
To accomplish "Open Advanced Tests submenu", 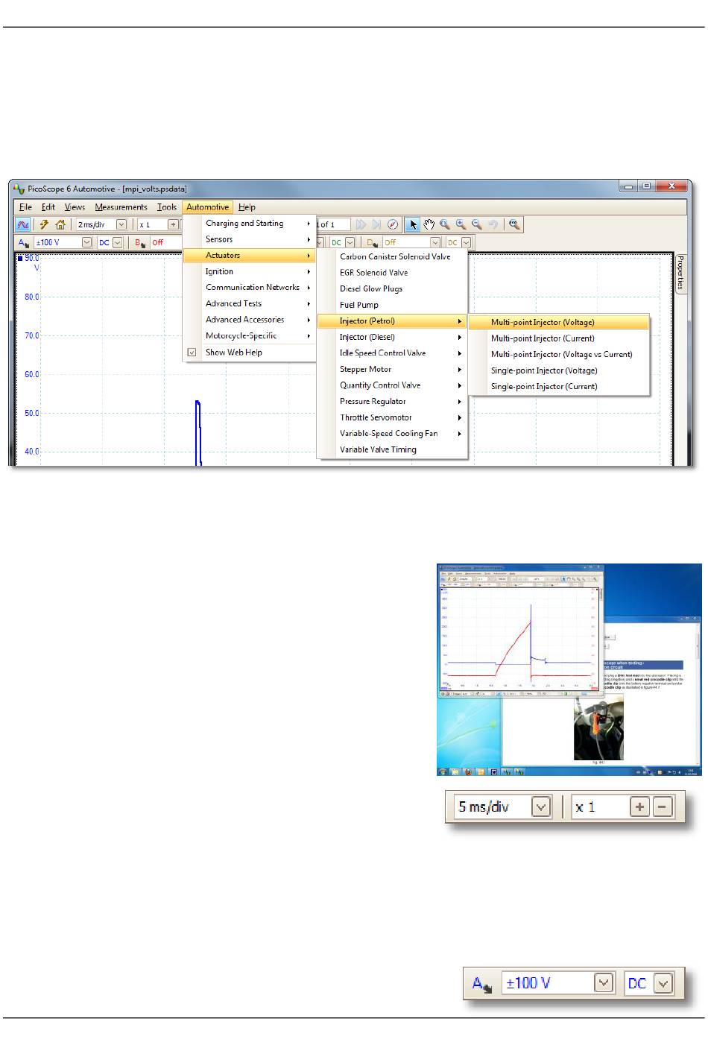I will click(x=250, y=303).
